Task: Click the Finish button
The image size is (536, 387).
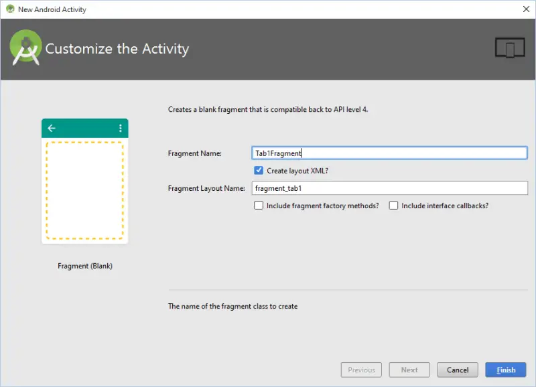Action: [x=505, y=370]
